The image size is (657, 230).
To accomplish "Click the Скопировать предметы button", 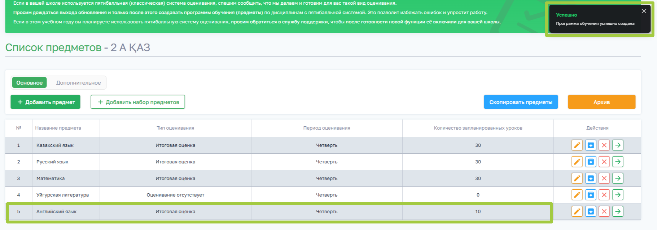I will 521,102.
